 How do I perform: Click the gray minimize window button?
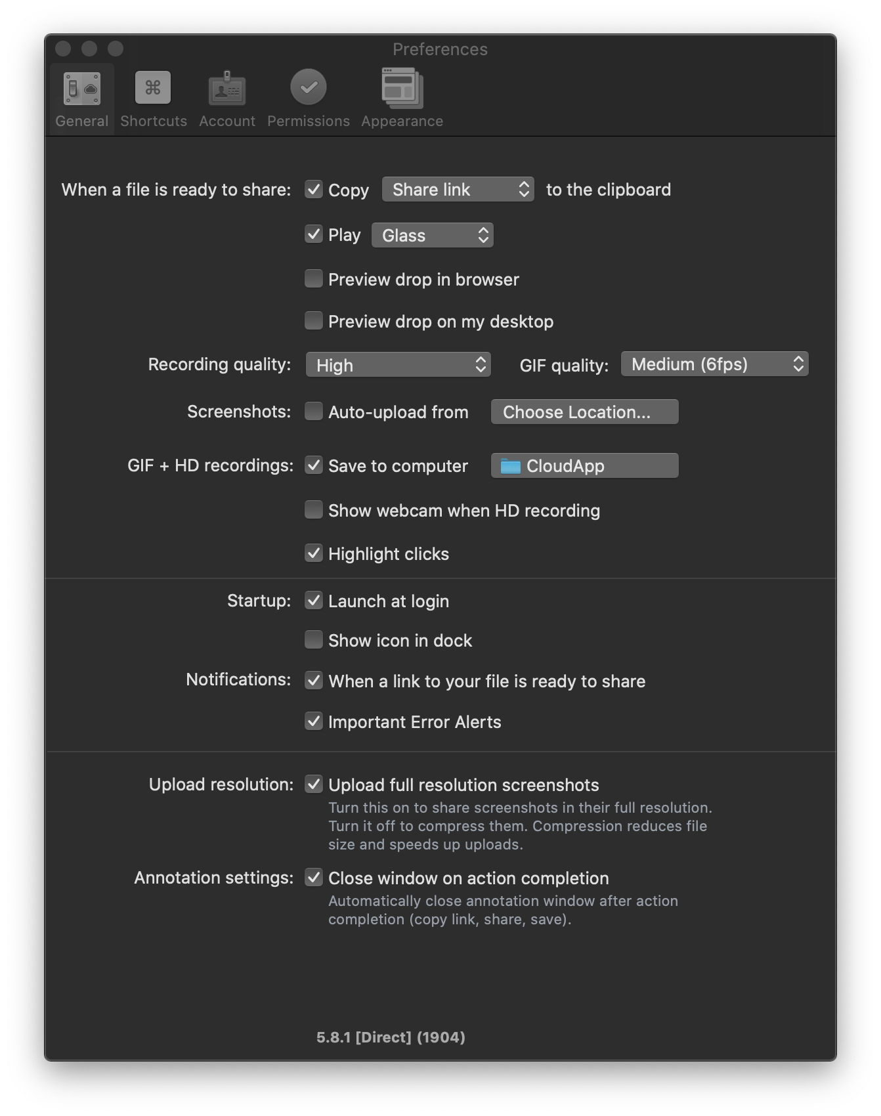pos(89,49)
